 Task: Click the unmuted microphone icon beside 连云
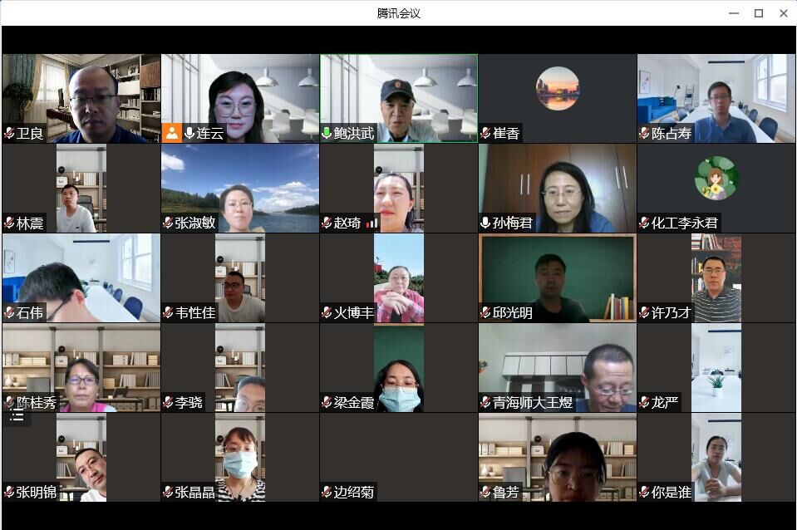[189, 134]
